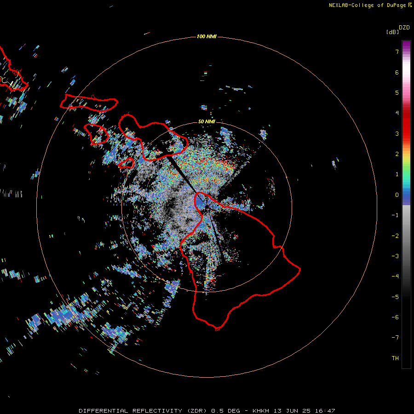Click the ZDR color scale bar
The width and height of the screenshot is (414, 414).
point(406,204)
